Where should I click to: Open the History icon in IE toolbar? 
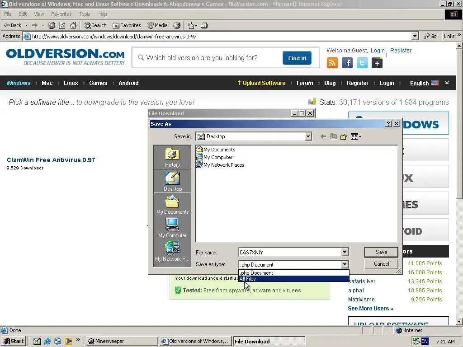(x=177, y=25)
